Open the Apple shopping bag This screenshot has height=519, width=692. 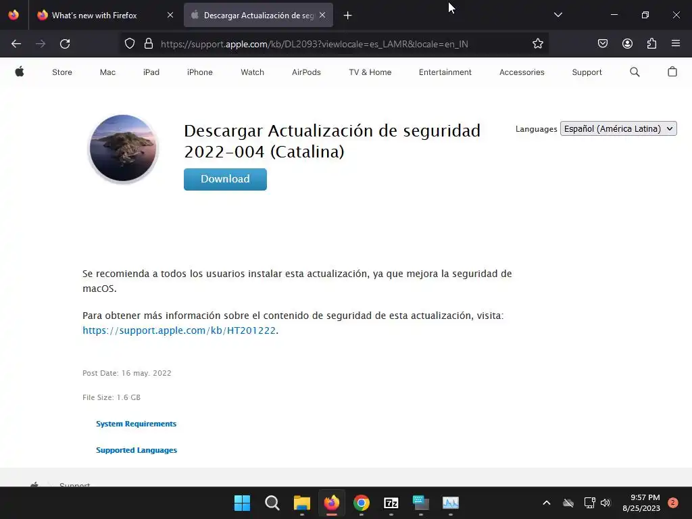[x=672, y=72]
